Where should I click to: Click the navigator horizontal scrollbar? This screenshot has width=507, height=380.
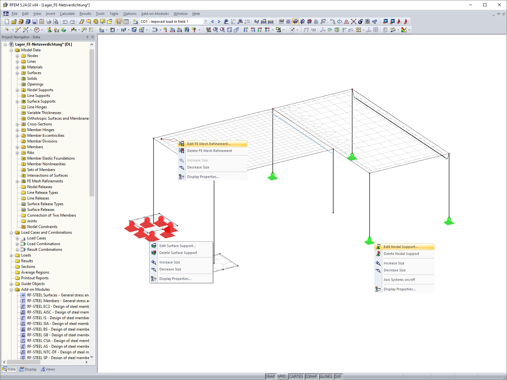click(24, 362)
